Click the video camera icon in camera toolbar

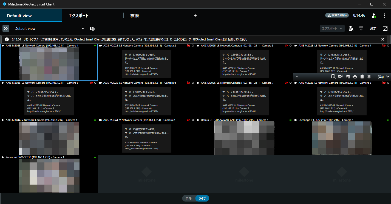pyautogui.click(x=341, y=77)
